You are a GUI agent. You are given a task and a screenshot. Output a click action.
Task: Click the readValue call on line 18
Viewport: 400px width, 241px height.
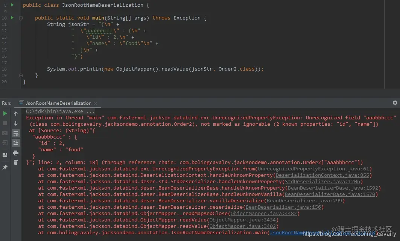click(x=175, y=69)
